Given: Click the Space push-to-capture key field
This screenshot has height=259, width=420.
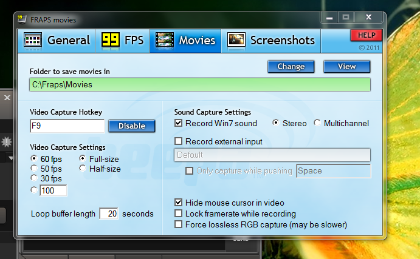Looking at the screenshot, I should tap(334, 171).
